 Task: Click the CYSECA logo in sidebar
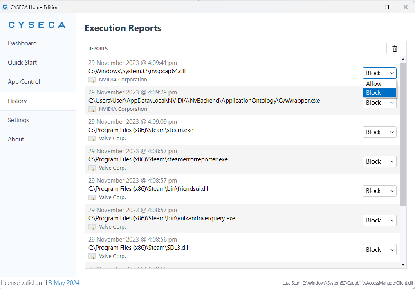click(37, 25)
